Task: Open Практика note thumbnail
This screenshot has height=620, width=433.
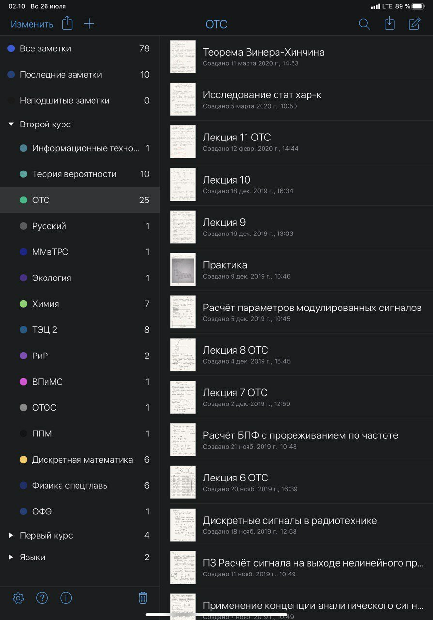Action: click(183, 269)
